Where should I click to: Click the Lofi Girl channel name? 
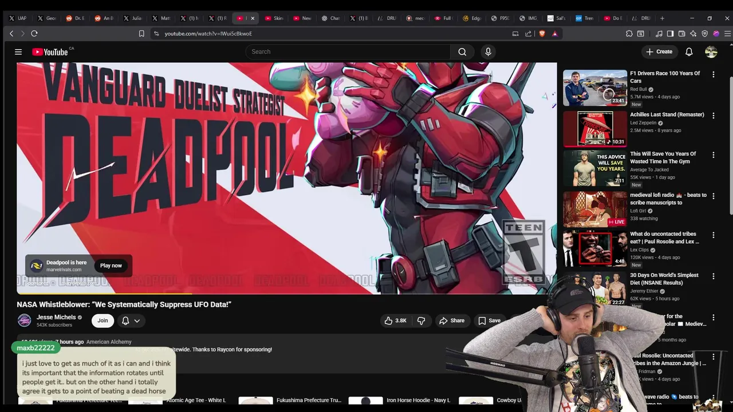(638, 211)
